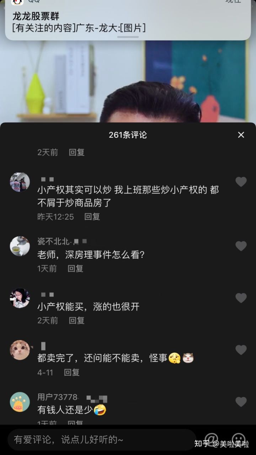
Task: Focus the 有爱评论，说点儿好听的 input field
Action: click(x=102, y=440)
